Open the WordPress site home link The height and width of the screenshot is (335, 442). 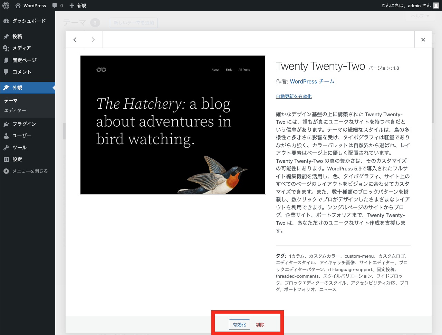31,6
